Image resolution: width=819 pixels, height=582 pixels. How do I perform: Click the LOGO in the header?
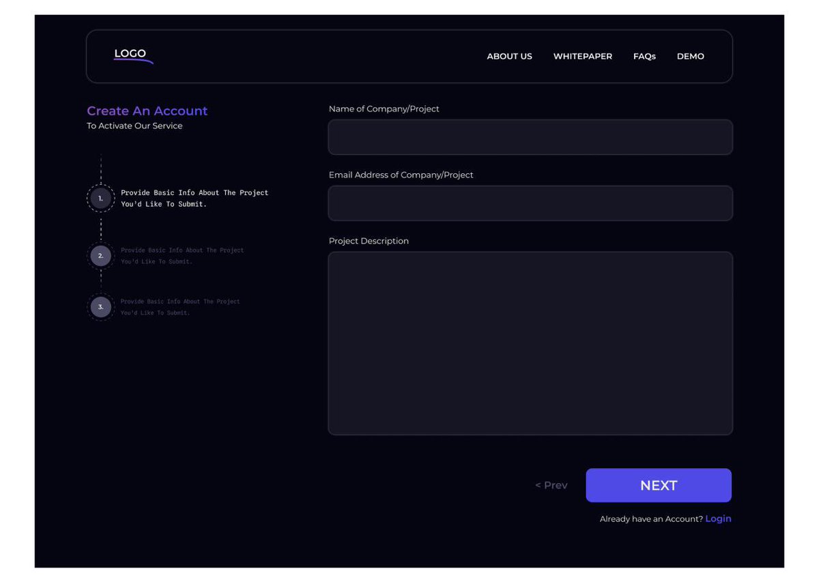pos(133,55)
